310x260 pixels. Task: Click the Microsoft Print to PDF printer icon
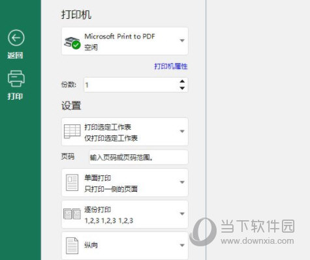(x=72, y=43)
